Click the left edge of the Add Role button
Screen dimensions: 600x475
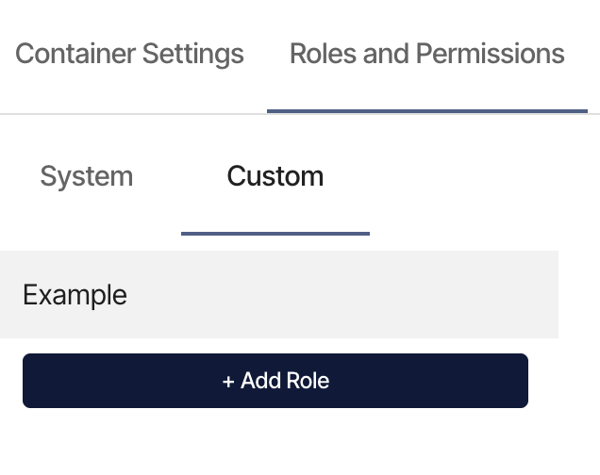point(26,381)
